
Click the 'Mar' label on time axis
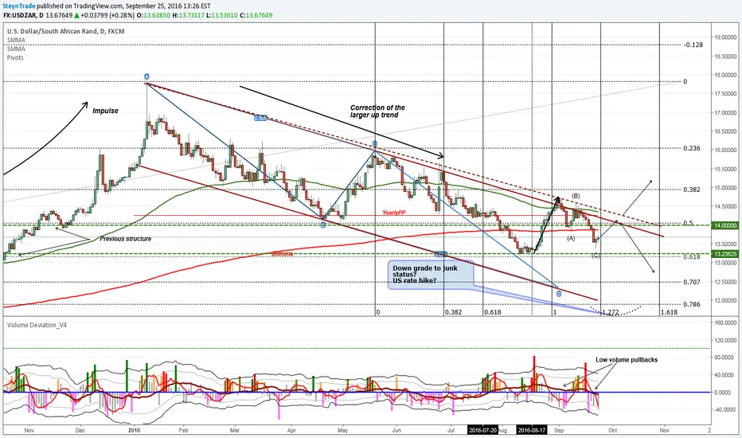pos(234,430)
